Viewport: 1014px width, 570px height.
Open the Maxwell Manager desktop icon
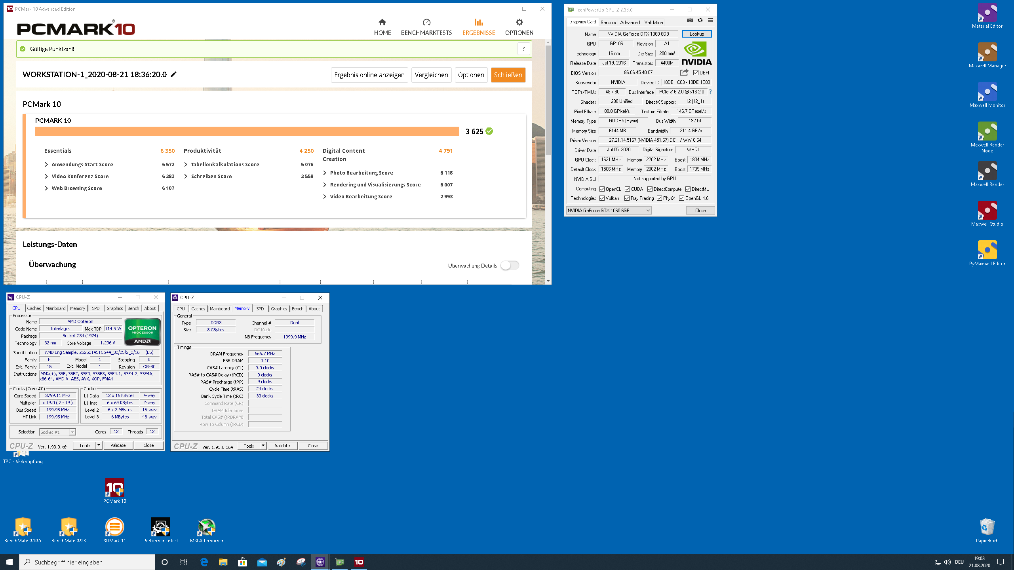[x=987, y=55]
